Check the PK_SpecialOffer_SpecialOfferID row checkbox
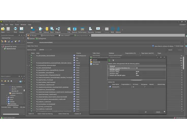 (x=29, y=73)
